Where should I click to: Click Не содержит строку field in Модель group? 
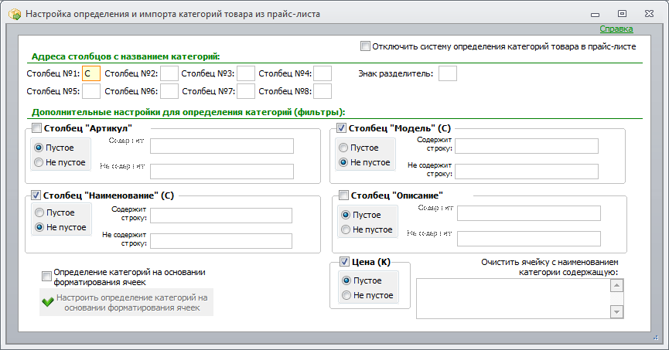point(527,172)
